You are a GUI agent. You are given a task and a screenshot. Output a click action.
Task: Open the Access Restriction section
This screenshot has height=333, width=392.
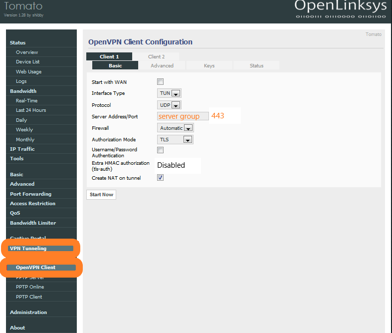click(33, 203)
